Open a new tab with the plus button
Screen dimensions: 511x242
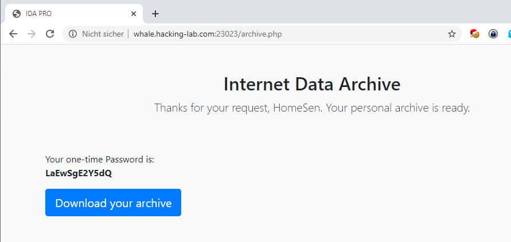pyautogui.click(x=155, y=14)
